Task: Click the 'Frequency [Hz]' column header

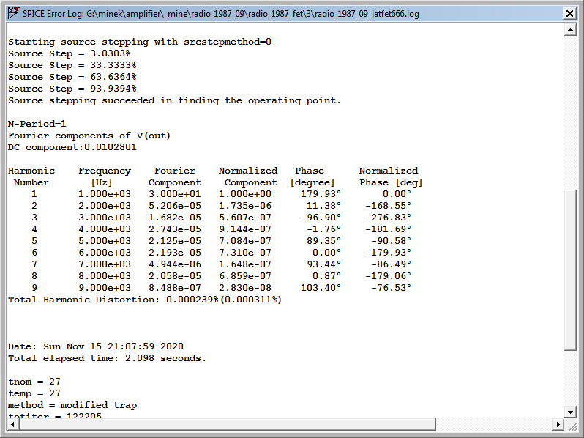Action: (x=104, y=177)
